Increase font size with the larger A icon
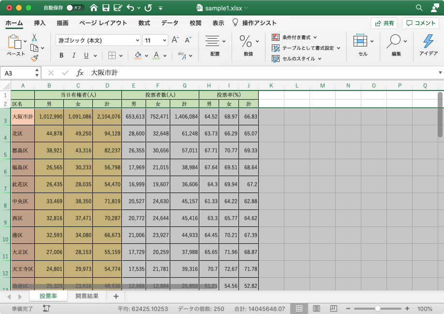Viewport: 444px width, 314px height. coord(176,40)
